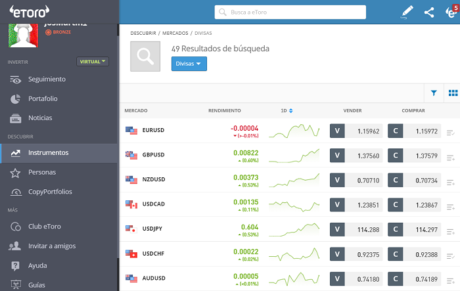Click the Club eToro icon

[16, 227]
